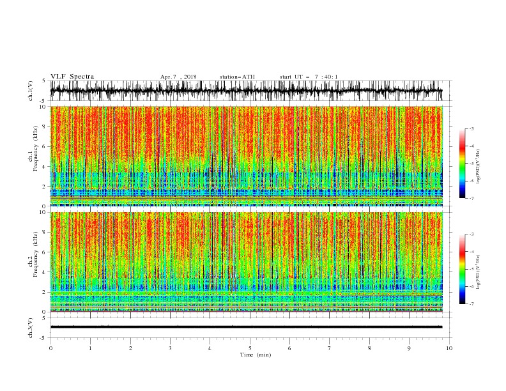Screen dimensions: 506x391
Task: Click the "Time (min)" axis label
Action: point(256,355)
